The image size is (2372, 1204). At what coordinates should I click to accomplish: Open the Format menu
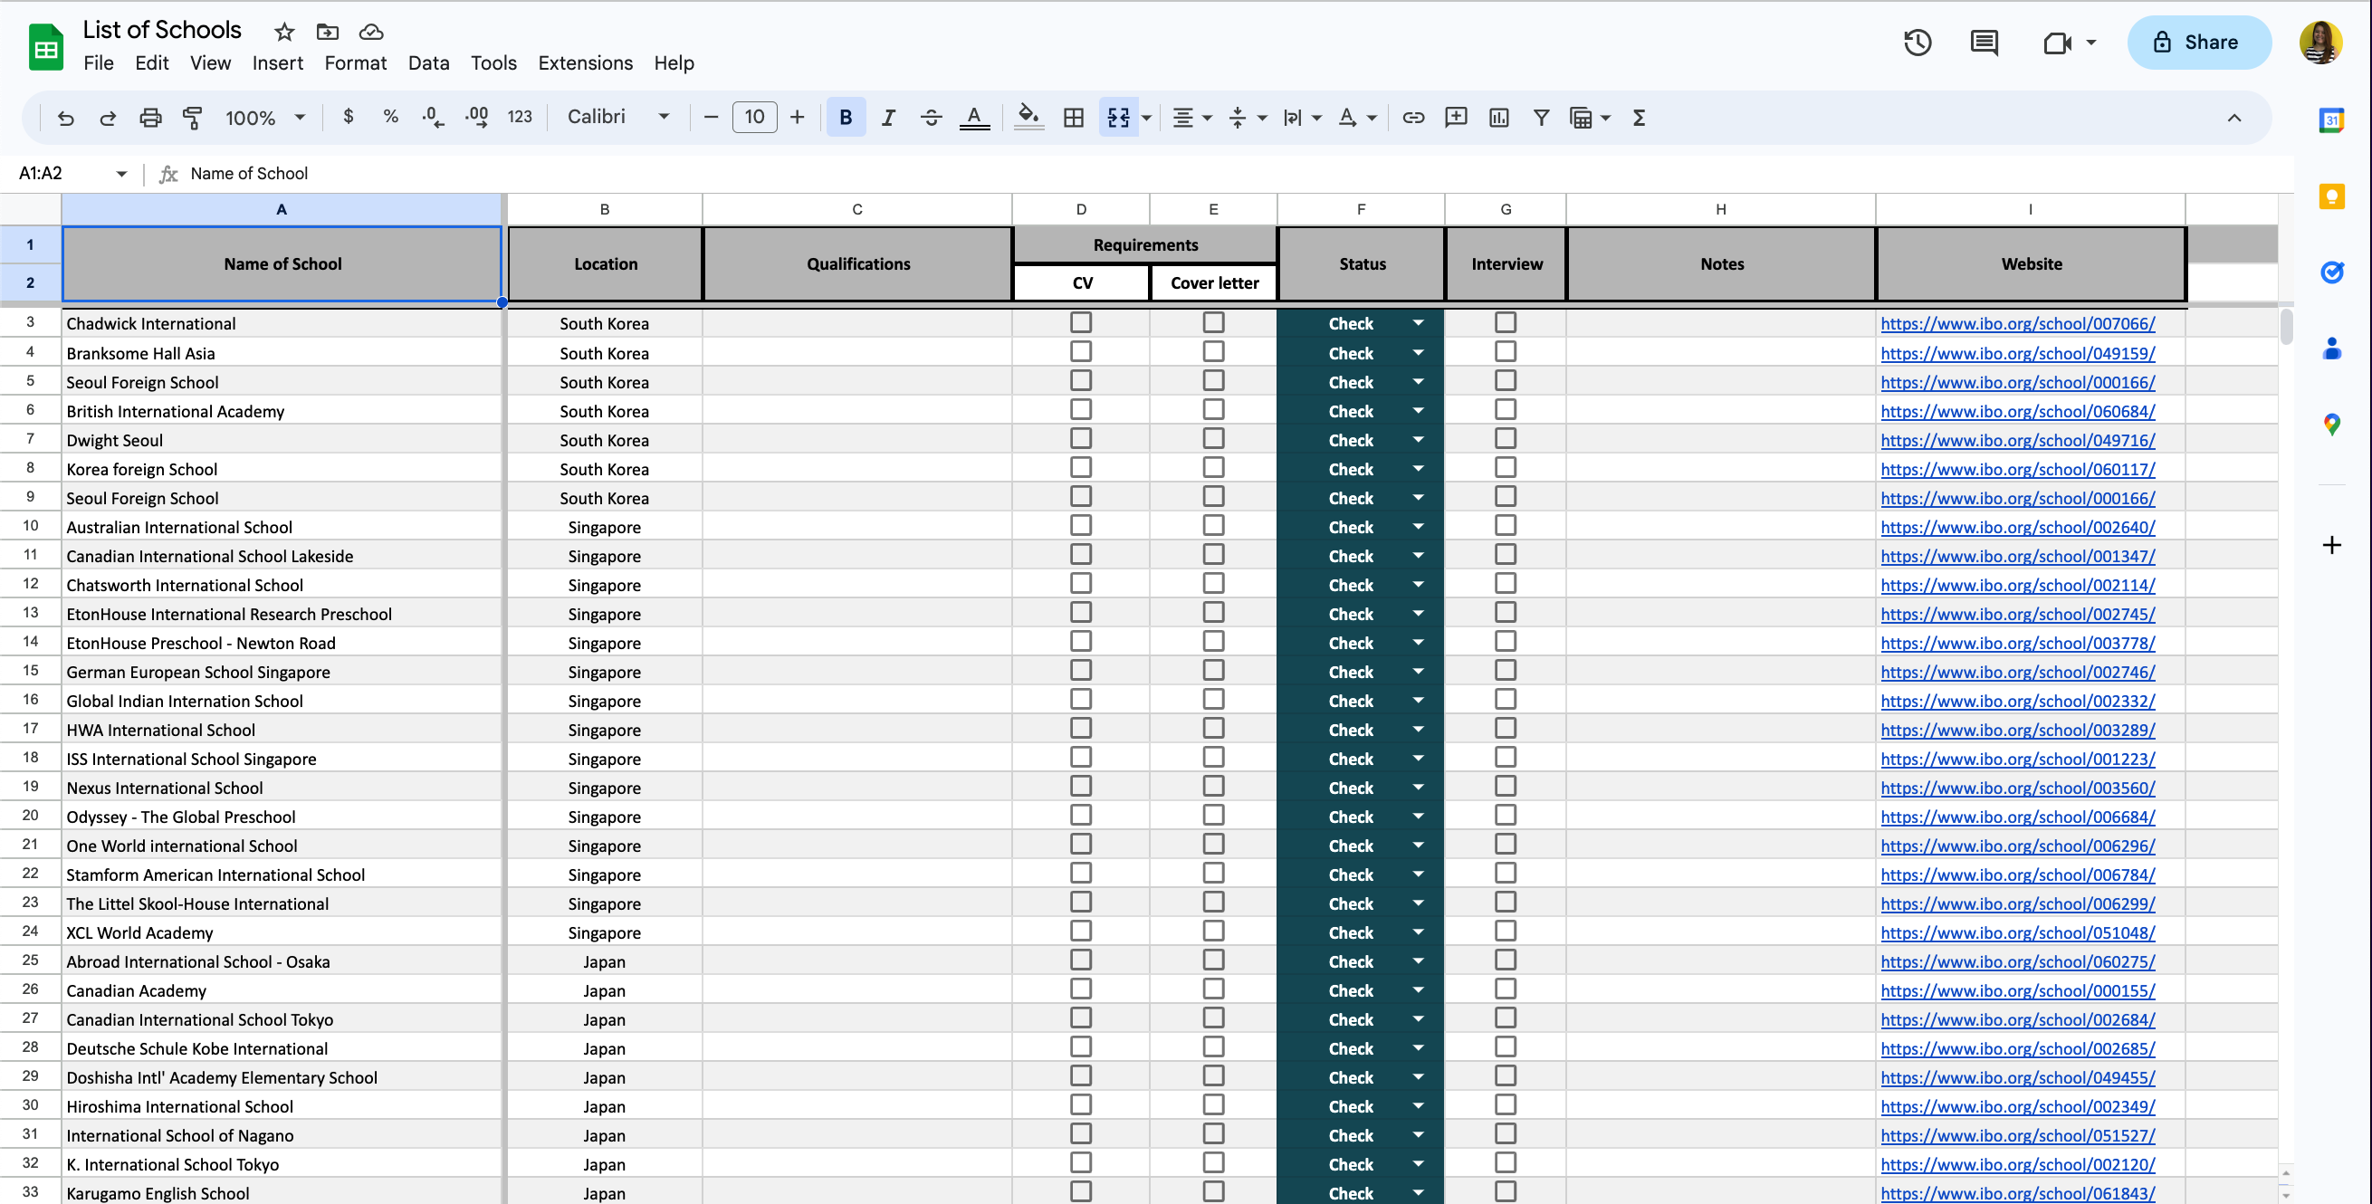coord(356,62)
